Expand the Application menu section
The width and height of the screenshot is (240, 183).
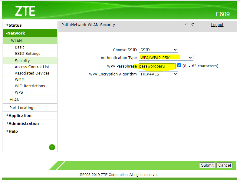pos(18,115)
